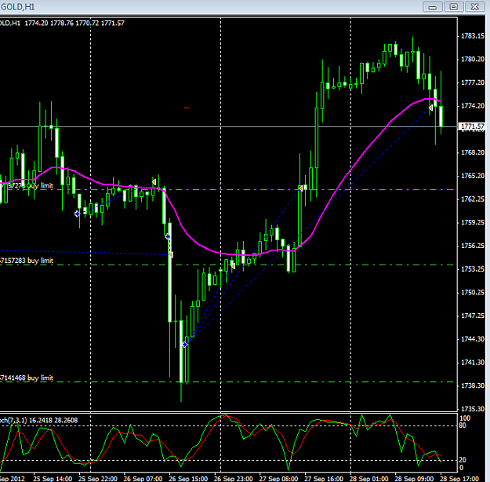Click the small red dash marker near 1774
The width and height of the screenshot is (490, 482).
click(187, 108)
